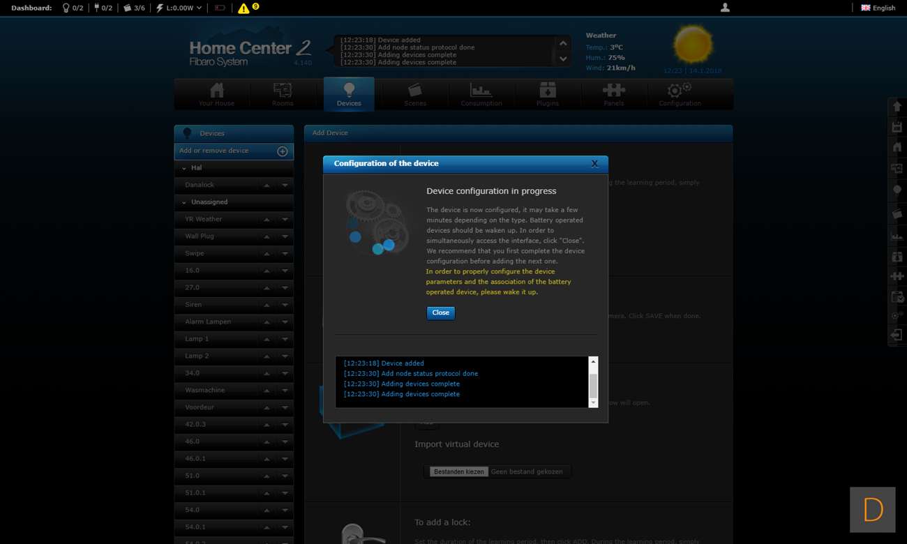Switch to the Rooms tab

coord(283,94)
